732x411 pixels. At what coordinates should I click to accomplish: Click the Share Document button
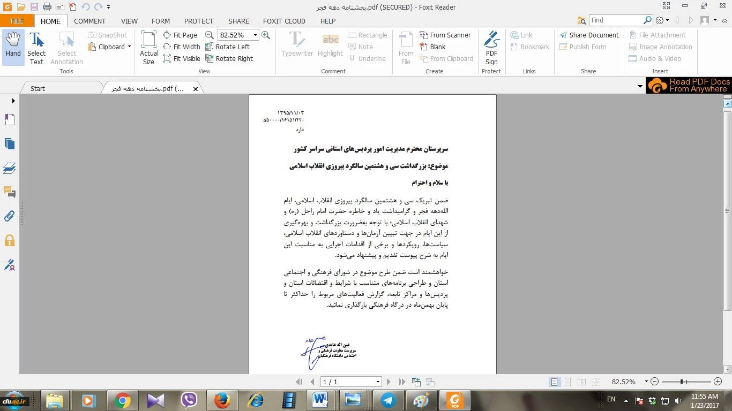[x=589, y=35]
